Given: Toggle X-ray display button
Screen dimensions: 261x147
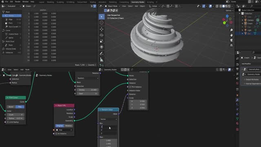Looking at the screenshot, I should click(217, 6).
